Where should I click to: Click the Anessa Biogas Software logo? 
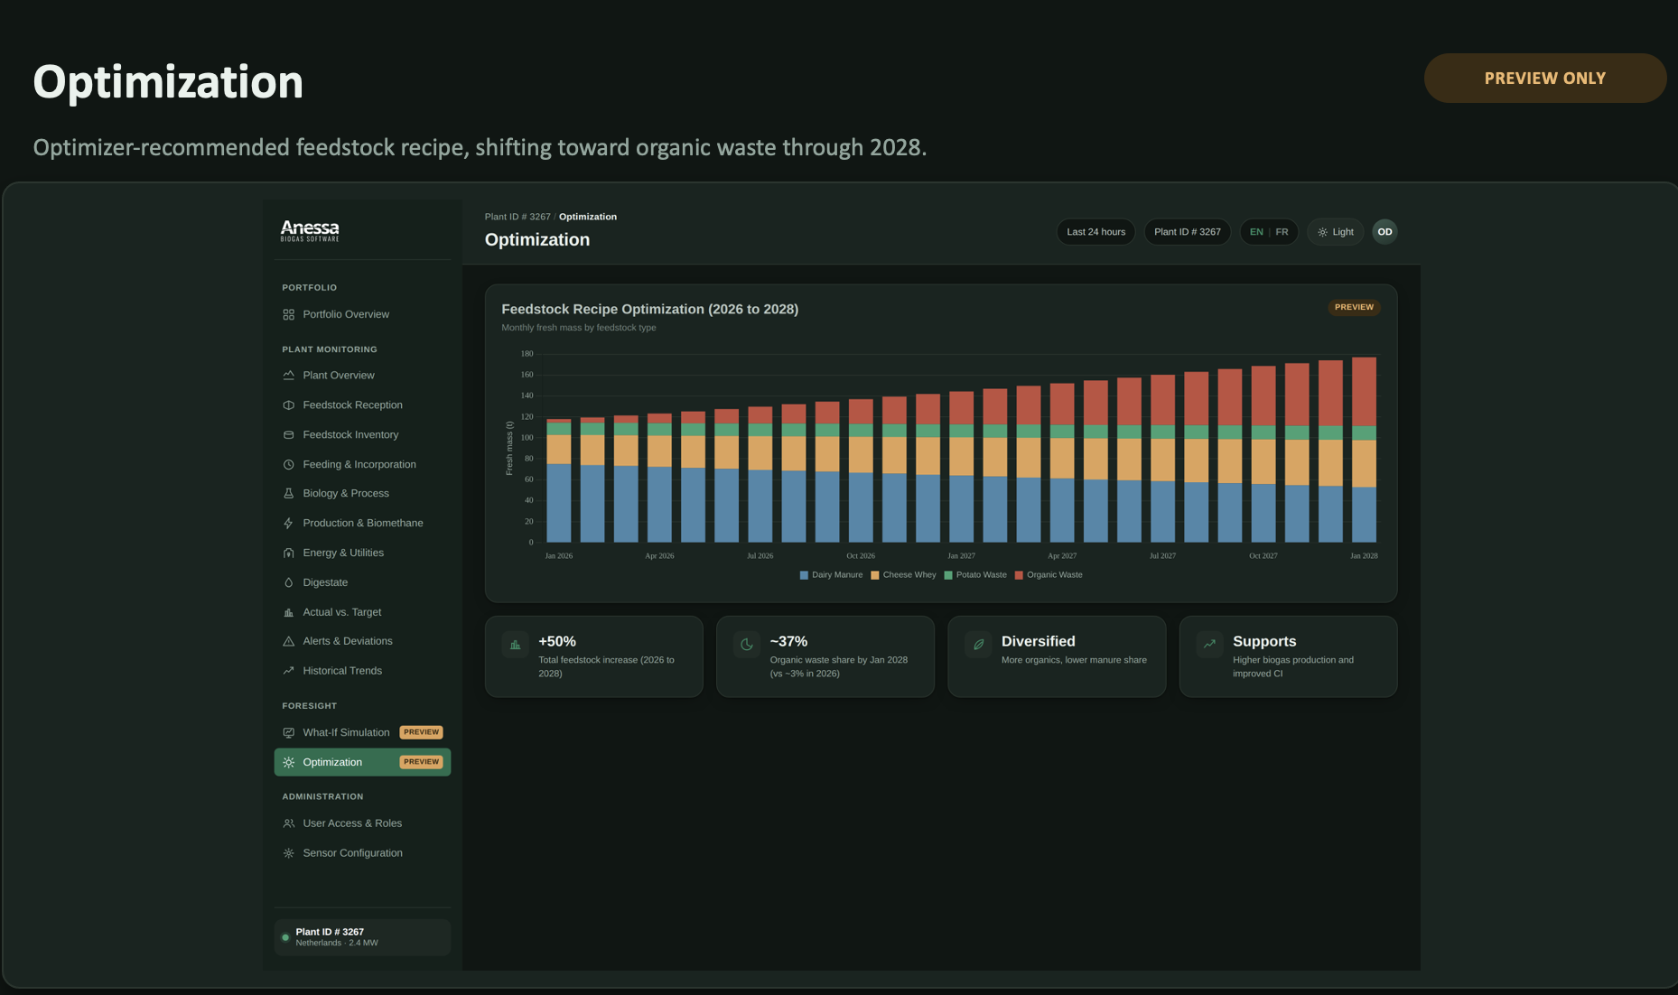pyautogui.click(x=310, y=231)
